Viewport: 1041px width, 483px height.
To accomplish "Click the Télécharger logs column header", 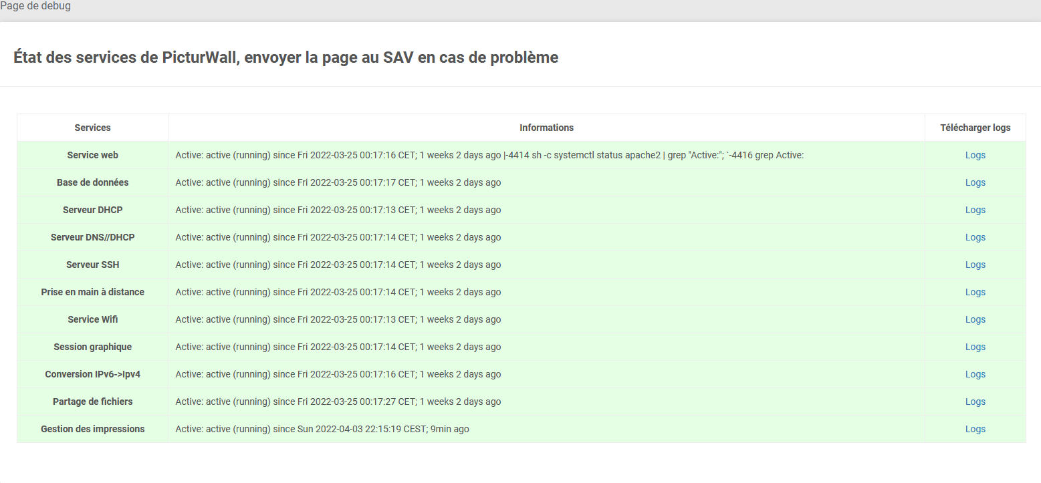I will click(975, 128).
